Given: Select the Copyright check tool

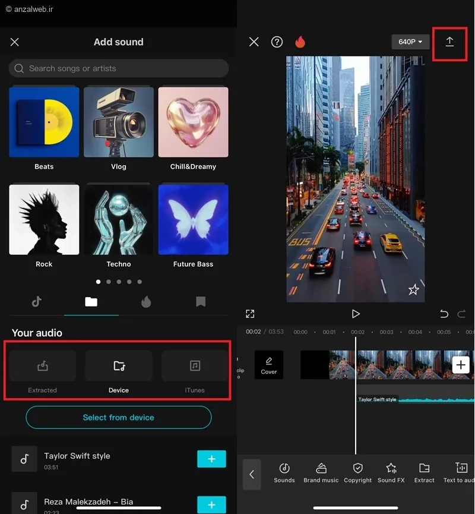Looking at the screenshot, I should click(x=357, y=473).
